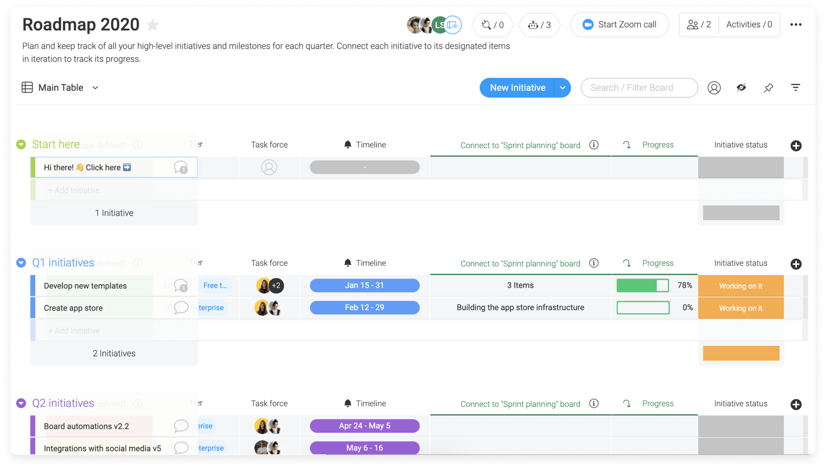Open the Feb 12 - 29 timeline

pyautogui.click(x=365, y=308)
